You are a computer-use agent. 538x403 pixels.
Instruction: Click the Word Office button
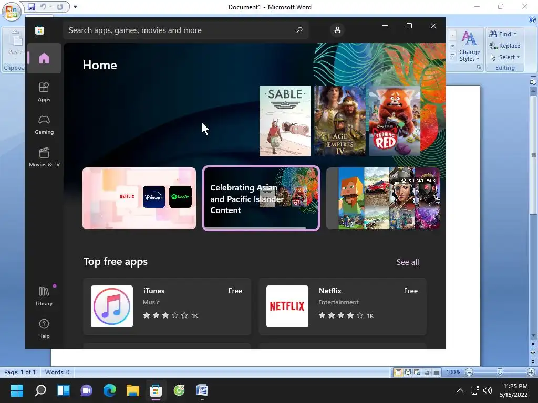point(12,12)
